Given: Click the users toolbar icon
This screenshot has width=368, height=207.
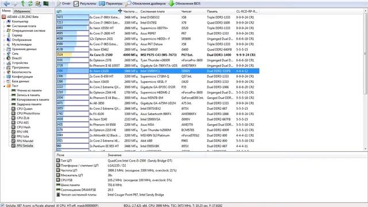Looking at the screenshot, I should point(38,3).
